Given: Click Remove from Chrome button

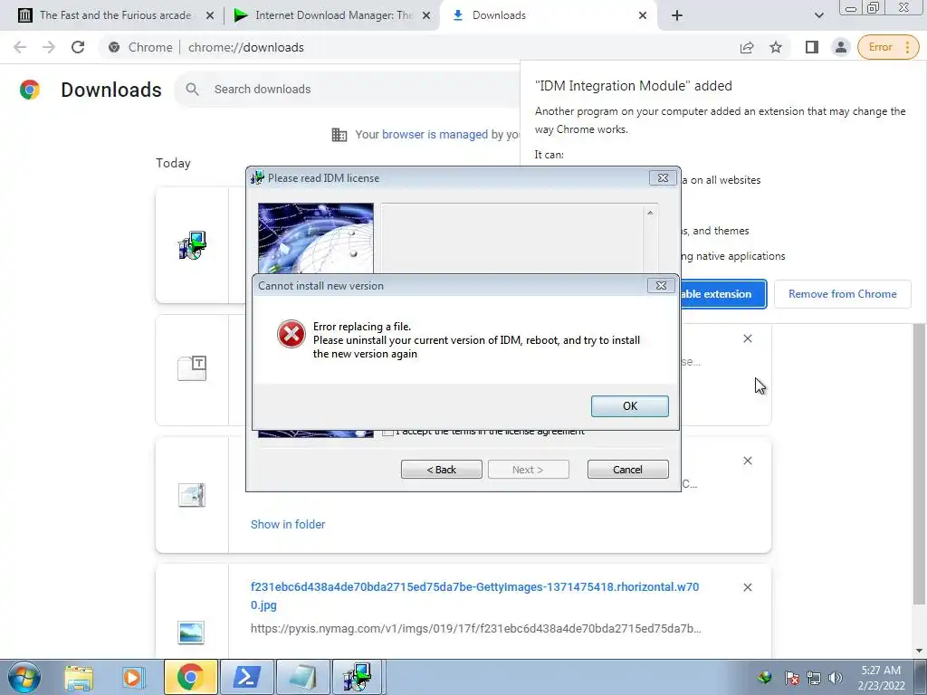Looking at the screenshot, I should coord(843,294).
